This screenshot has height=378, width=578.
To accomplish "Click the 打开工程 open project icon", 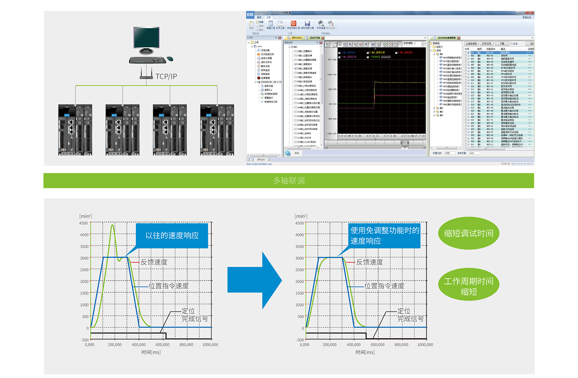I will (280, 24).
